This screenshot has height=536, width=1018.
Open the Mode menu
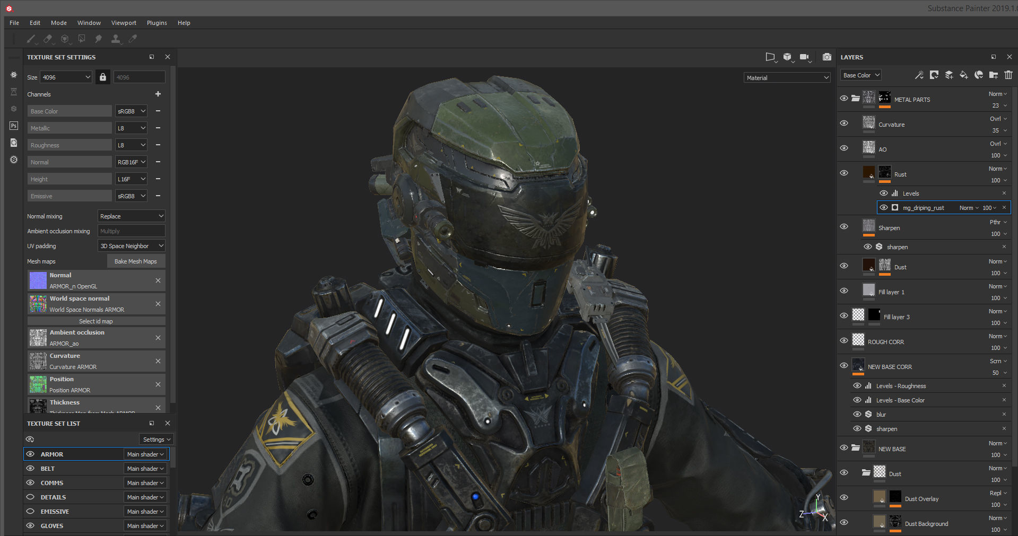[x=59, y=23]
